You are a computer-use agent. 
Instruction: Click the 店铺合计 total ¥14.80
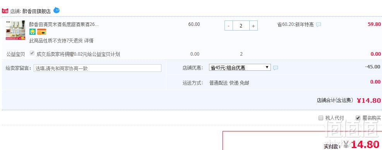pyautogui.click(x=368, y=101)
